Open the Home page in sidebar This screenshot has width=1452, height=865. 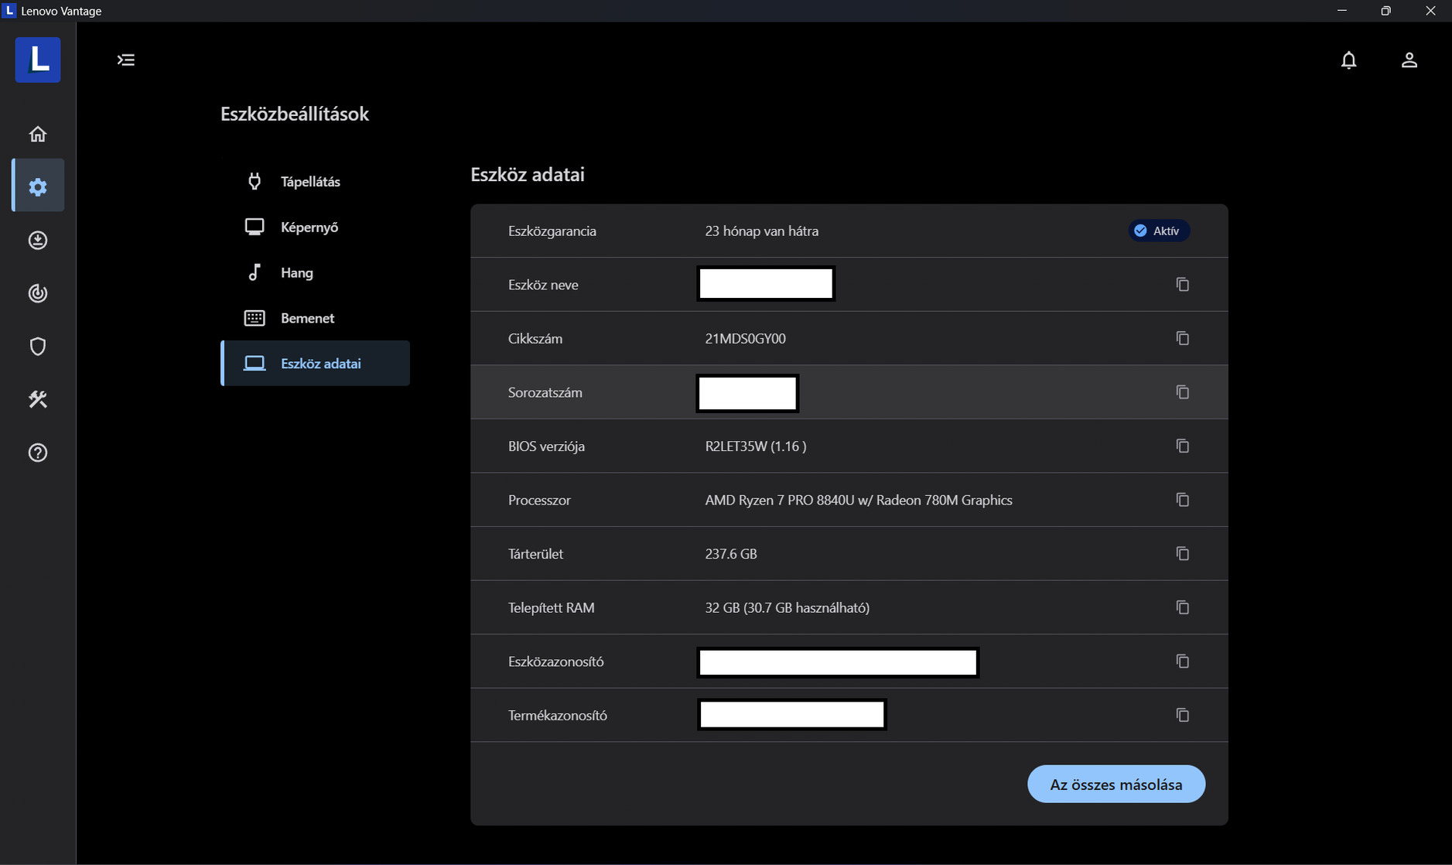pyautogui.click(x=38, y=134)
